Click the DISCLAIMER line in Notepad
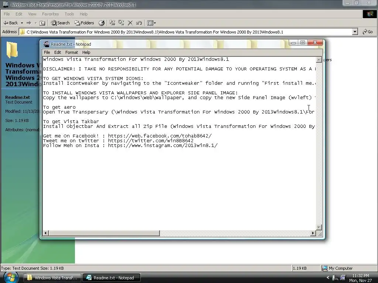Image resolution: width=378 pixels, height=283 pixels. [179, 69]
